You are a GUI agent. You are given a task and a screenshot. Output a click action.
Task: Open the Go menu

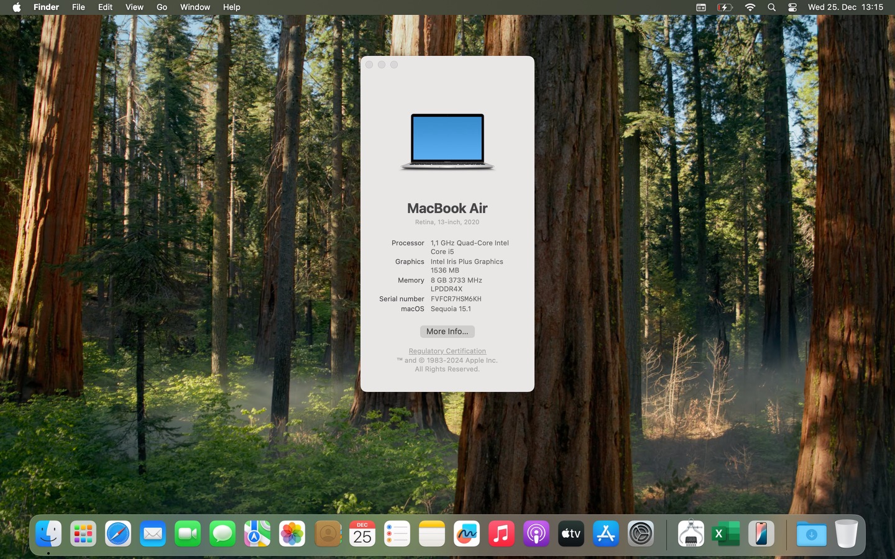162,7
